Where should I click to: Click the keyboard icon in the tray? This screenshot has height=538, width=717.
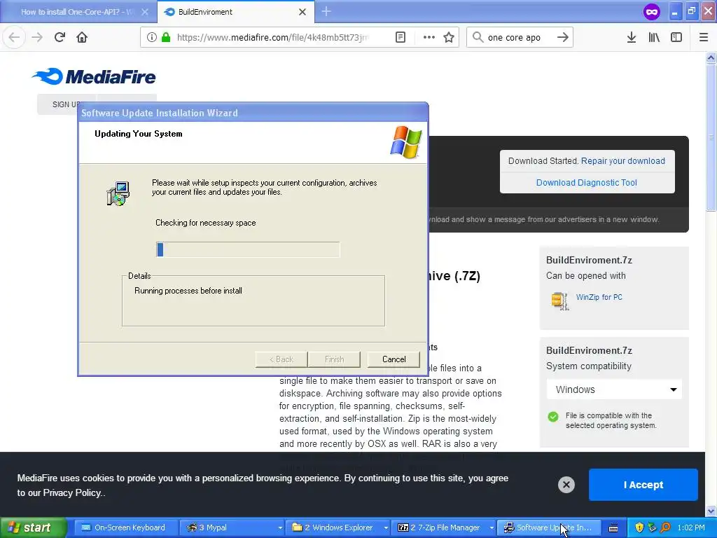[613, 528]
